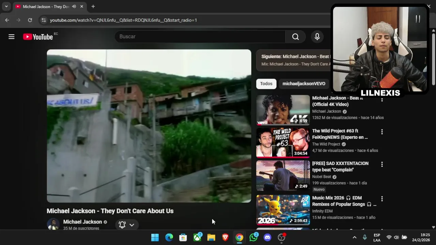Viewport: 436px width, 245px height.
Task: Visit the Infinity EDM channel name
Action: [322, 211]
